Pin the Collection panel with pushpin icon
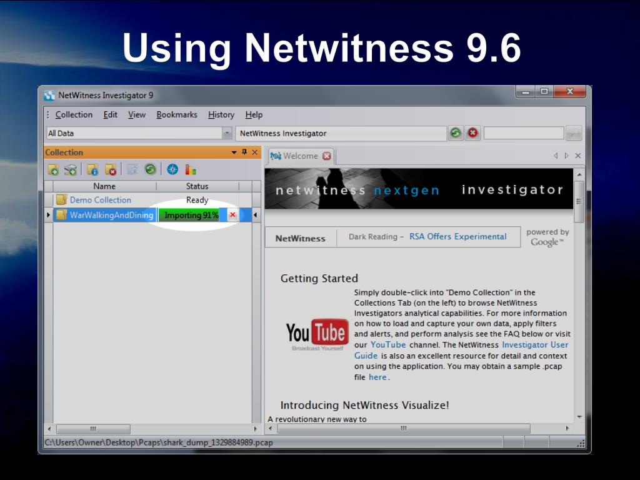 [244, 152]
